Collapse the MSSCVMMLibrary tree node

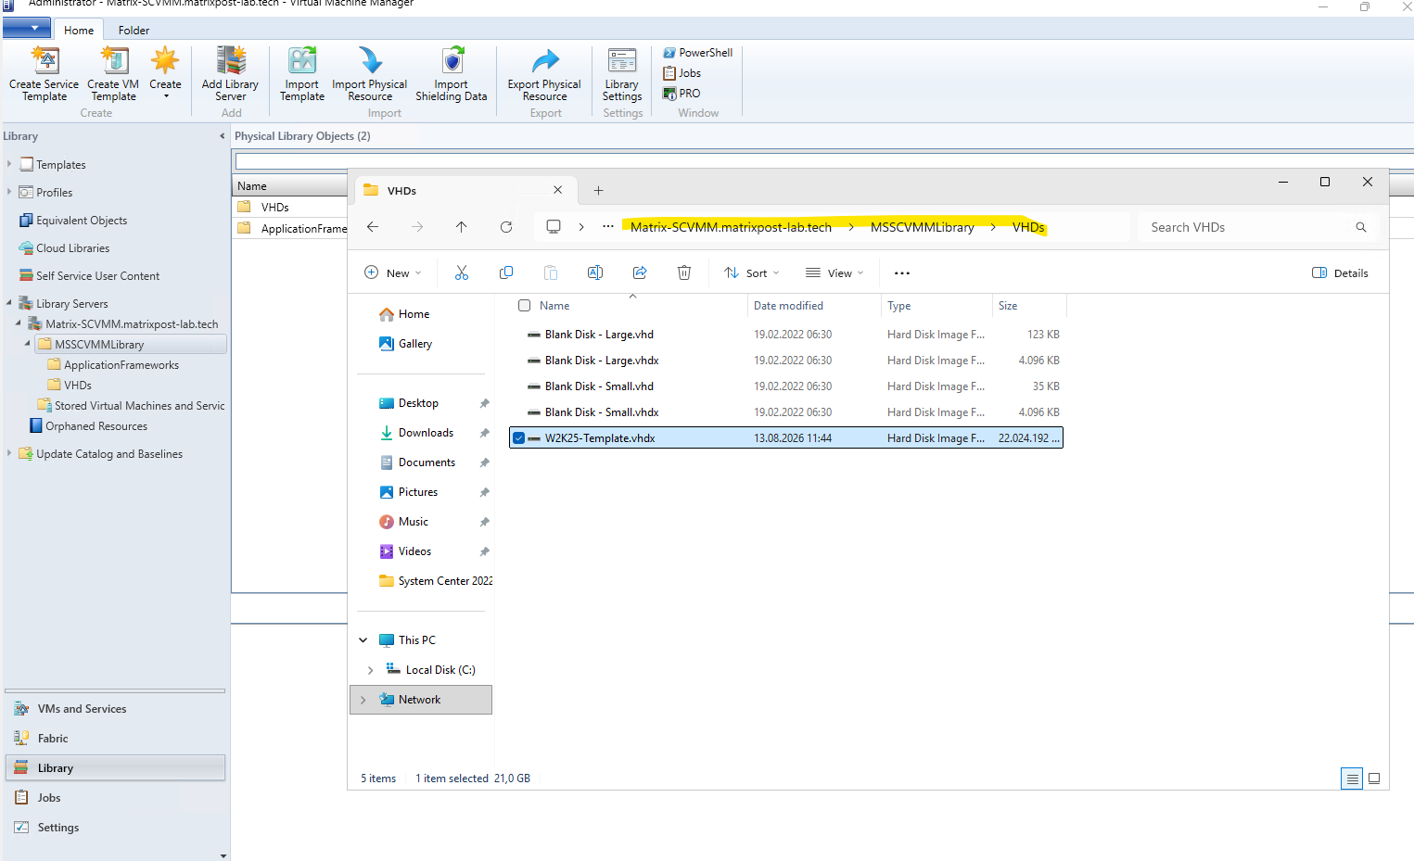tap(28, 344)
